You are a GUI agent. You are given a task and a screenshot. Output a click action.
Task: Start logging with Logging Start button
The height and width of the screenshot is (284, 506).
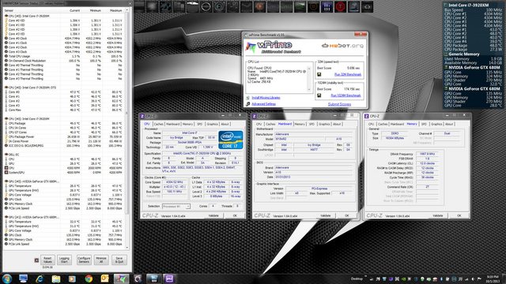(x=64, y=260)
